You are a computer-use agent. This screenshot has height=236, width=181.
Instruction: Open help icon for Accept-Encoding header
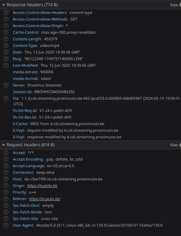click(6, 159)
